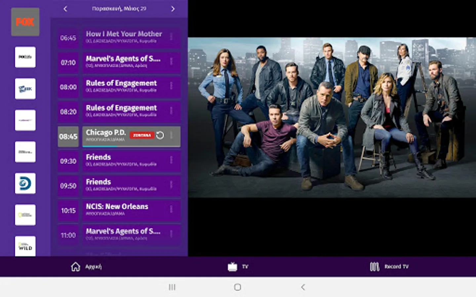Select Friends at 09:30
The height and width of the screenshot is (297, 476).
131,161
